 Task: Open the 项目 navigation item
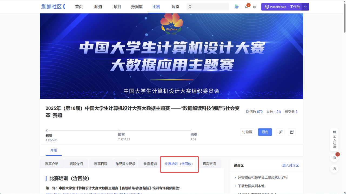[118, 7]
